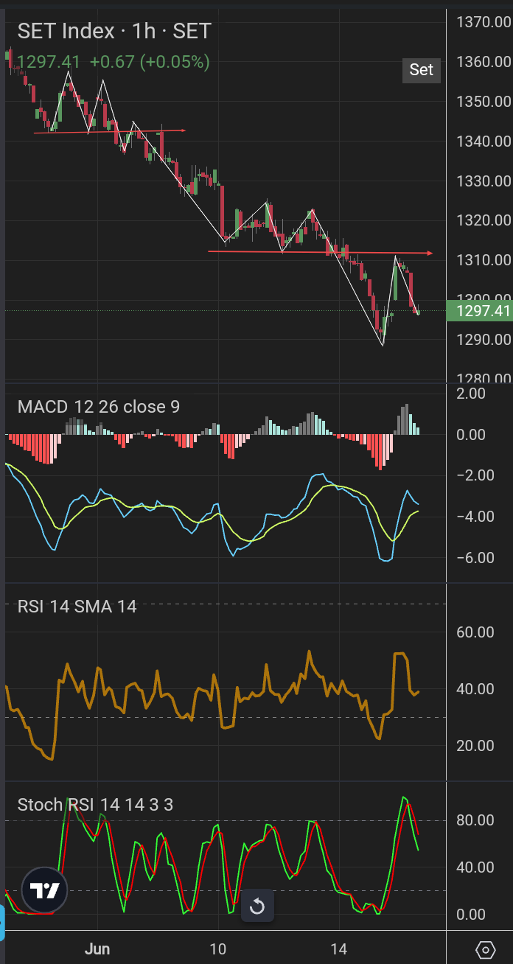Click the RSI scale value 60.00

(475, 632)
